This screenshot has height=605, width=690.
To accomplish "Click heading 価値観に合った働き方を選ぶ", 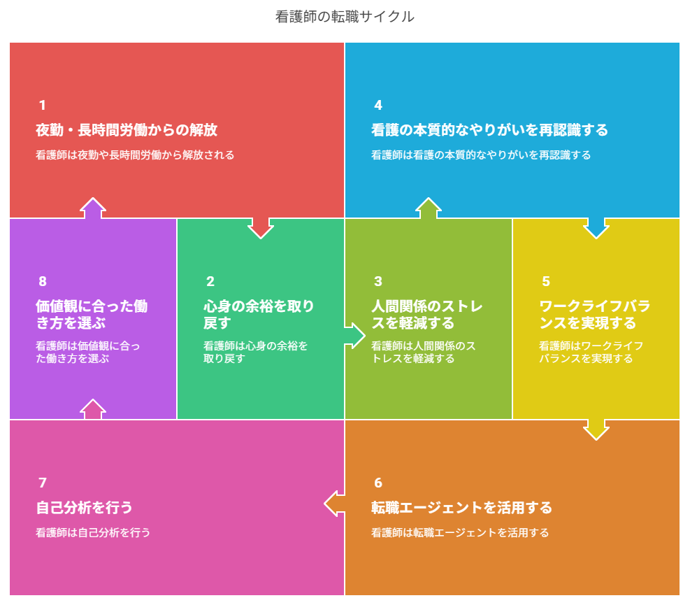I will (92, 314).
